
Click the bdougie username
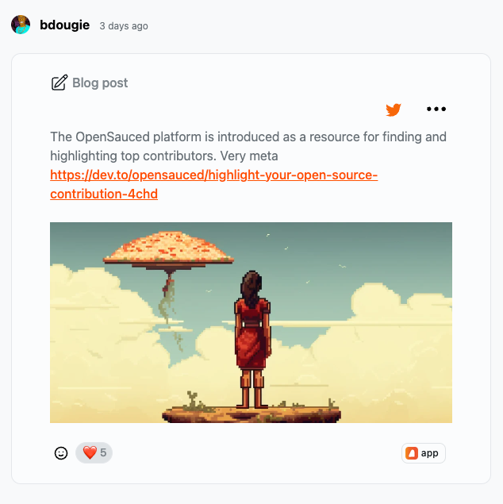(x=64, y=25)
